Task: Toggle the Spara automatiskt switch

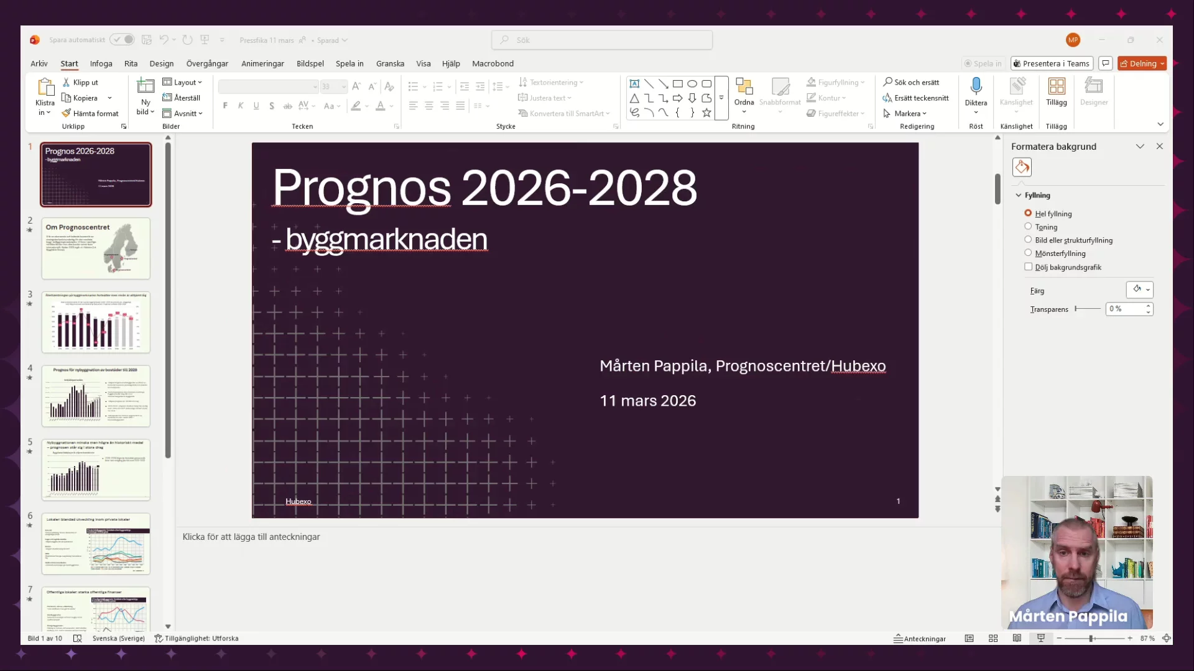Action: pos(123,40)
